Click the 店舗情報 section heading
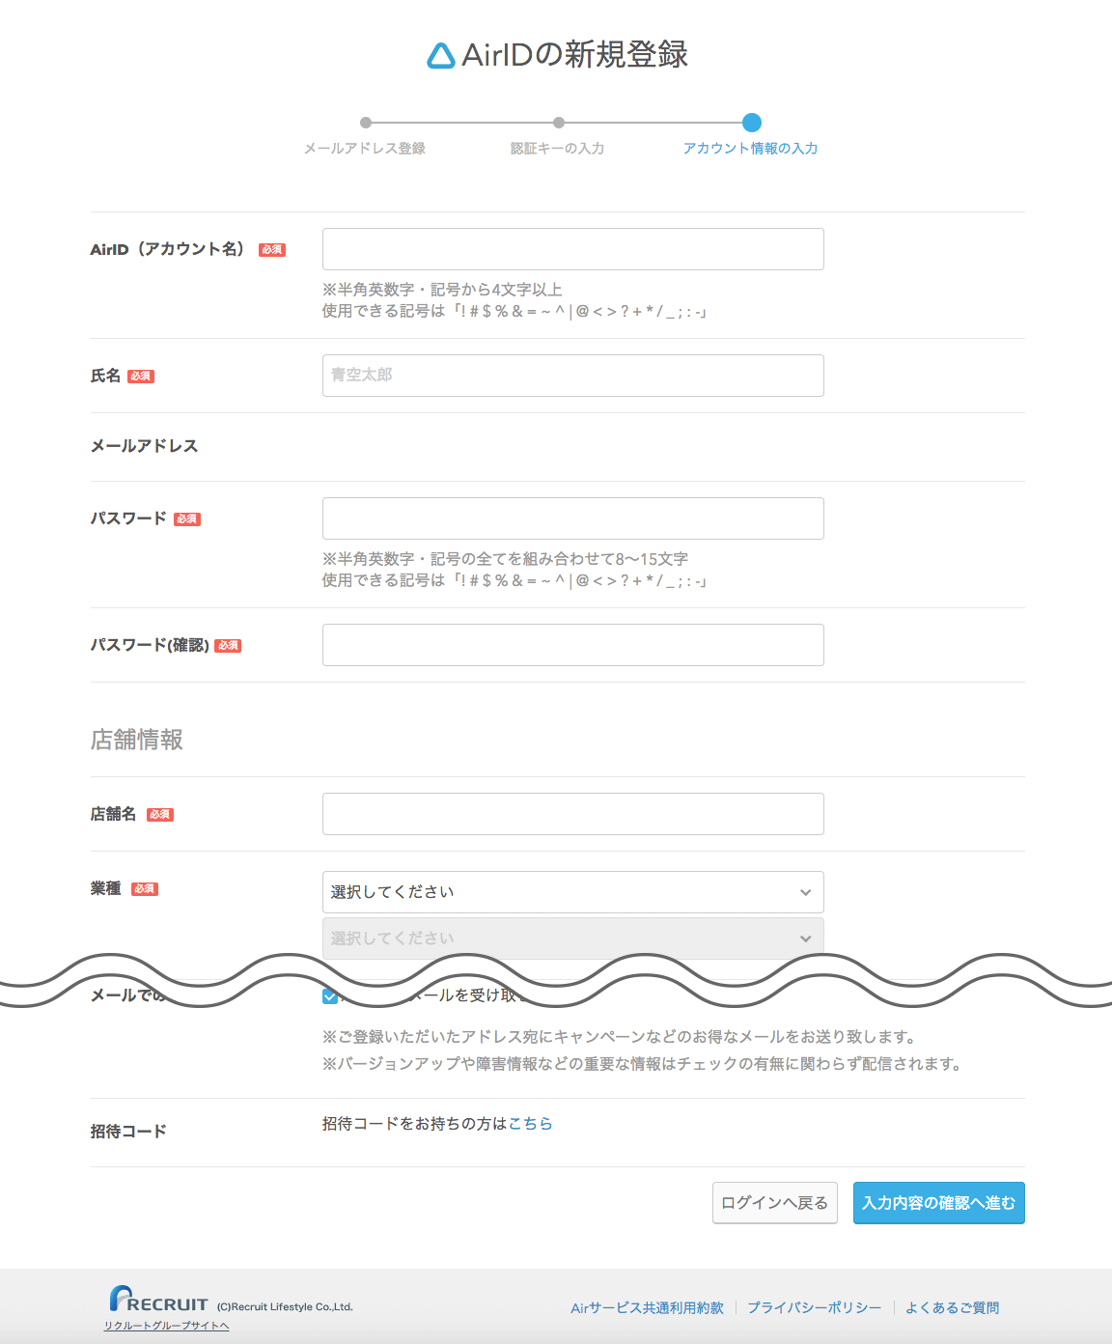 click(x=137, y=741)
